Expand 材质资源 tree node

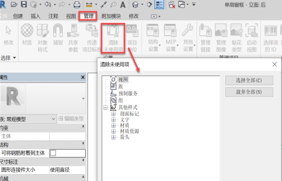[x=113, y=131]
